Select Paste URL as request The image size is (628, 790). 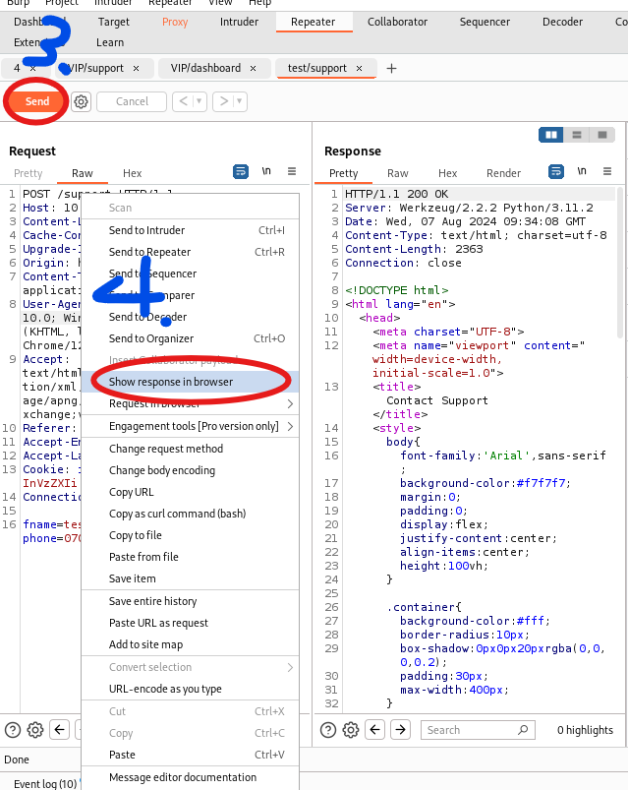[191, 623]
